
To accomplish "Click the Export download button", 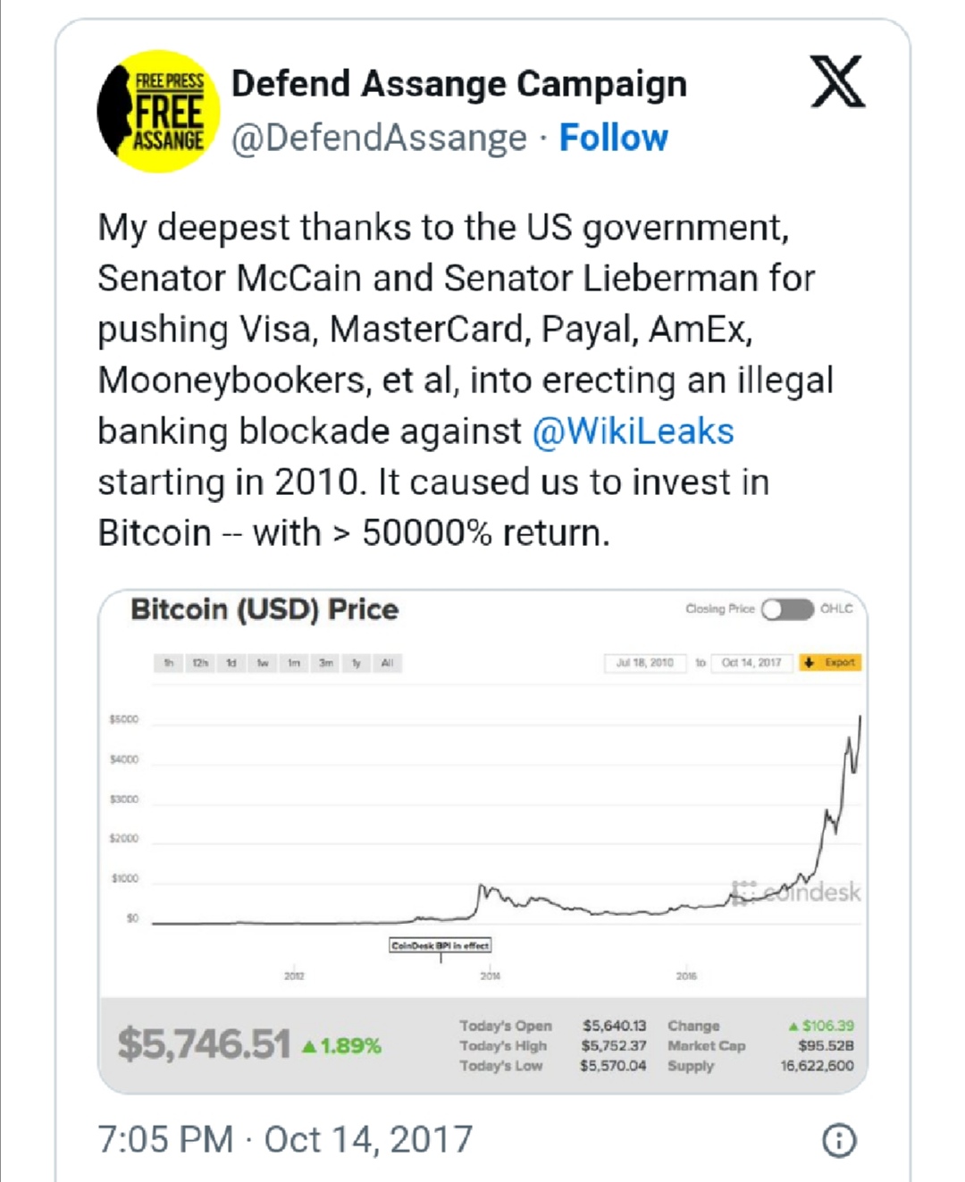I will [x=830, y=663].
